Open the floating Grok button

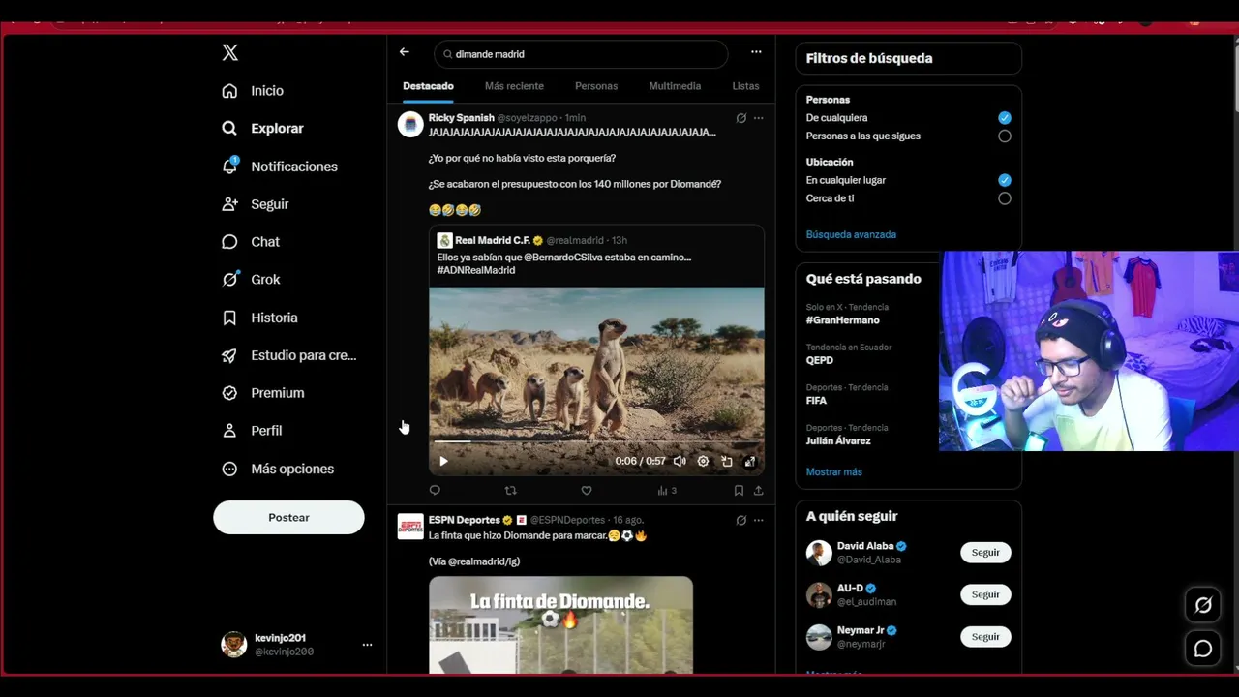pos(1203,605)
